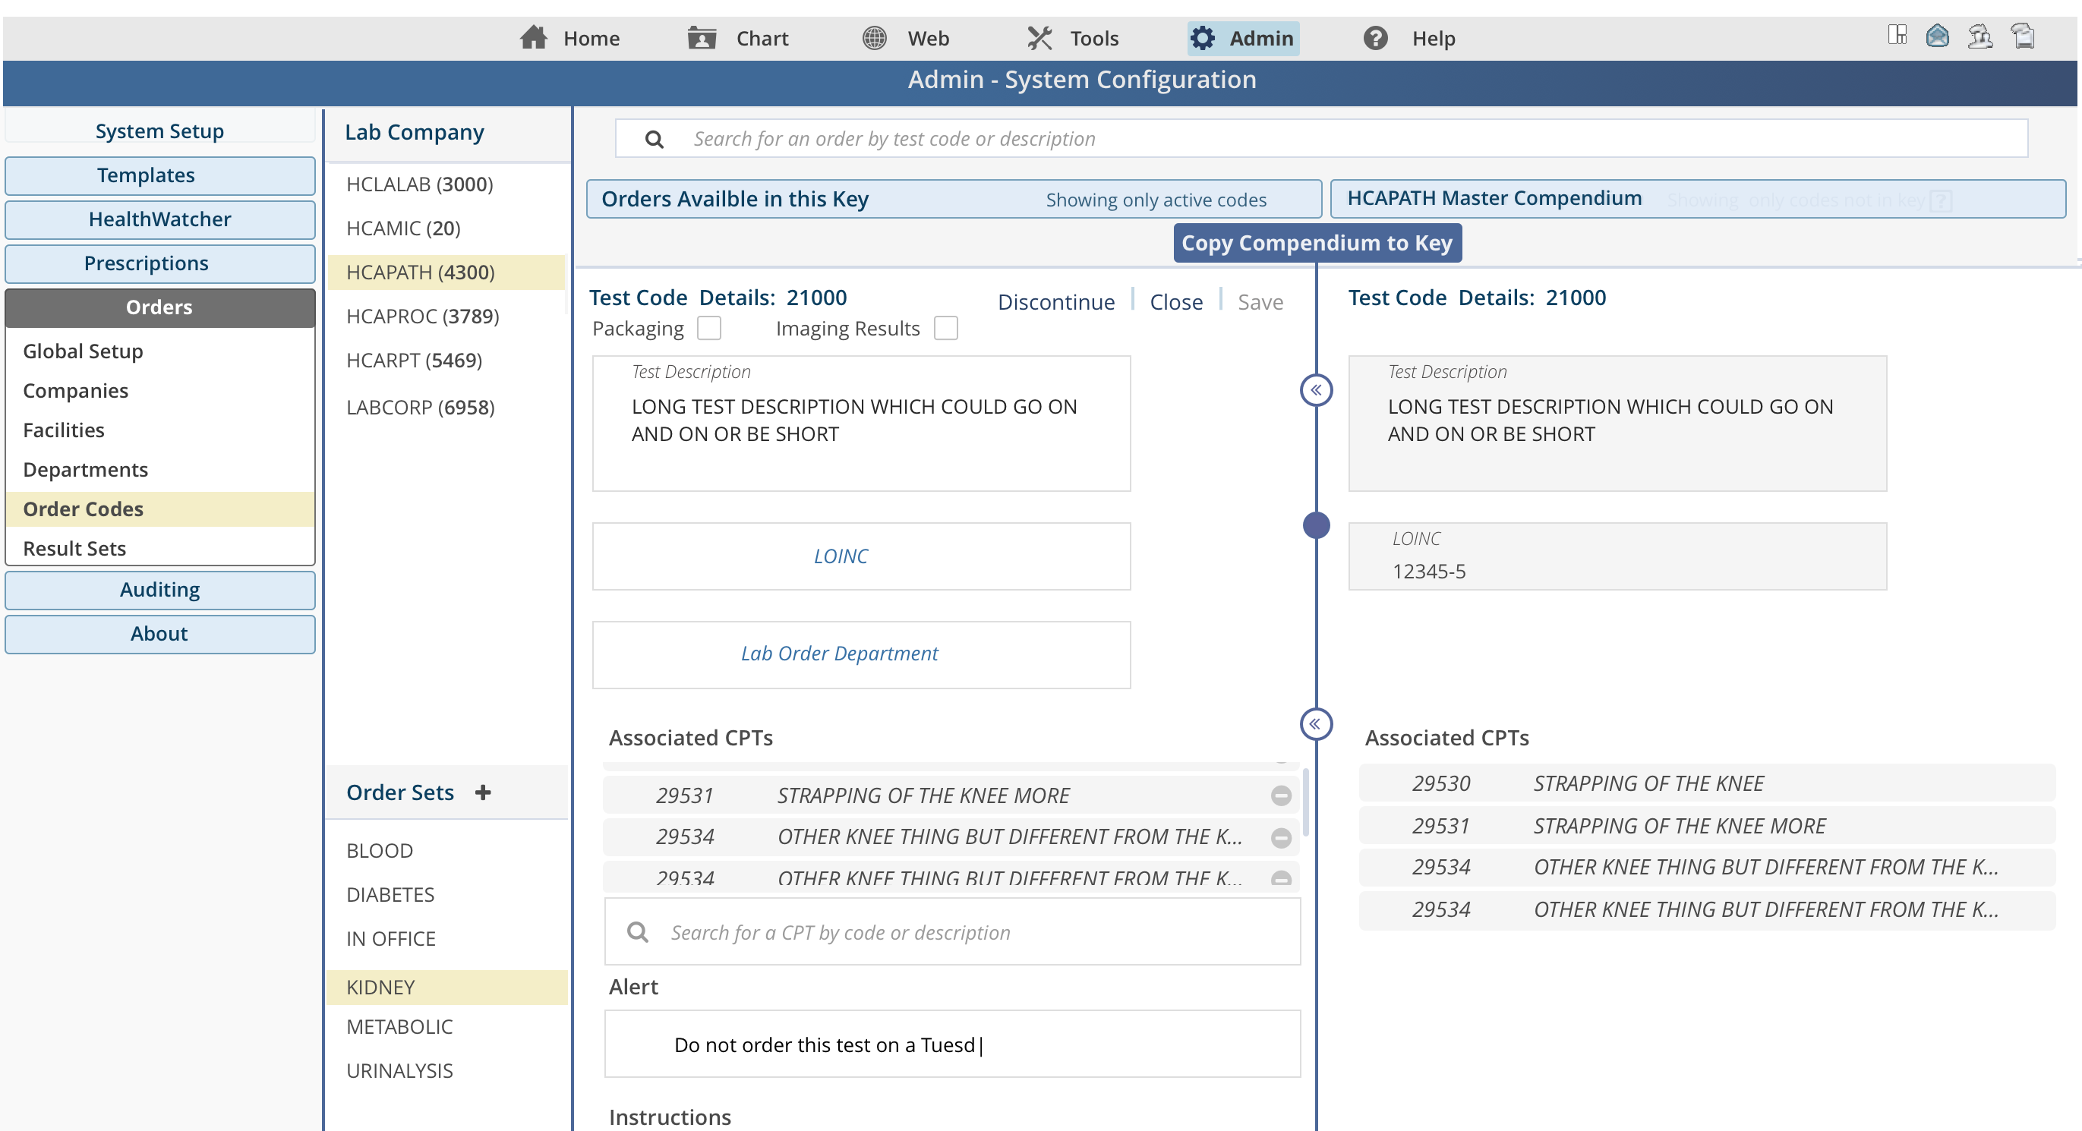Check the Imaging Results checkbox
2082x1131 pixels.
pyautogui.click(x=945, y=328)
